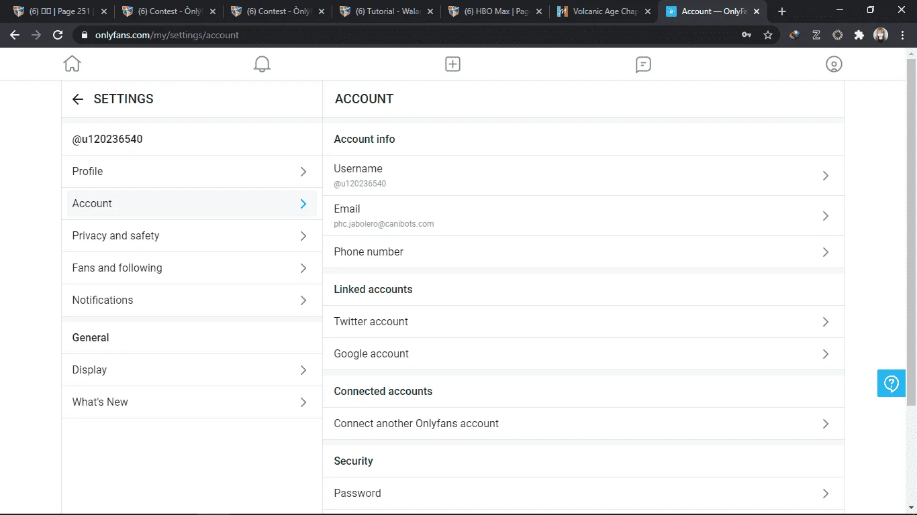Screen dimensions: 917x515
Task: Expand the Phone number chevron
Action: [826, 252]
